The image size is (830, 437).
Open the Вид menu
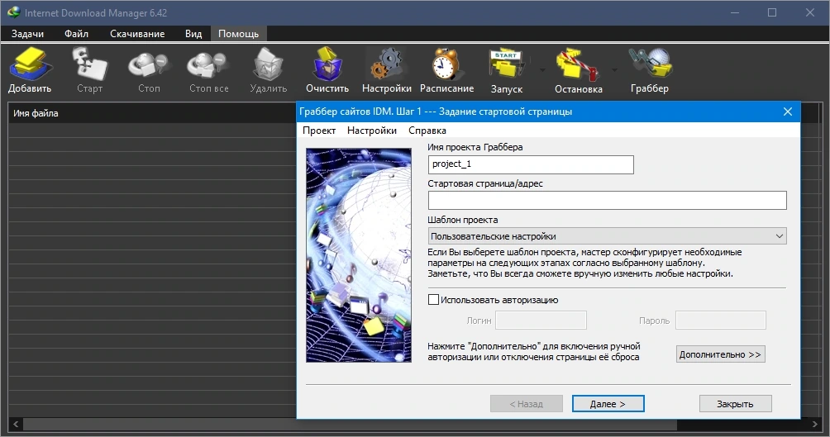pos(193,34)
